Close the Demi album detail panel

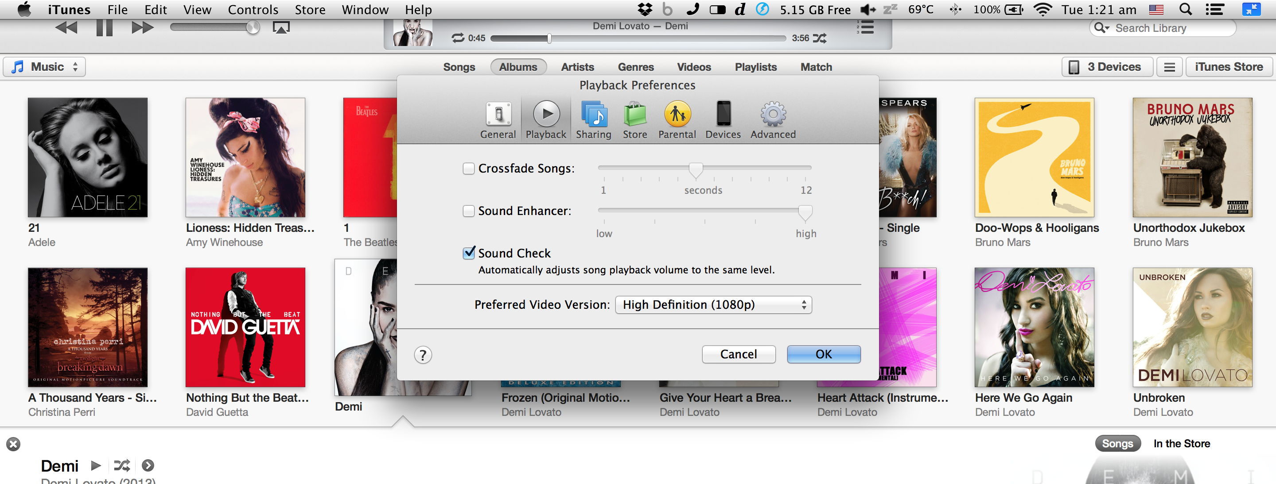[x=13, y=444]
